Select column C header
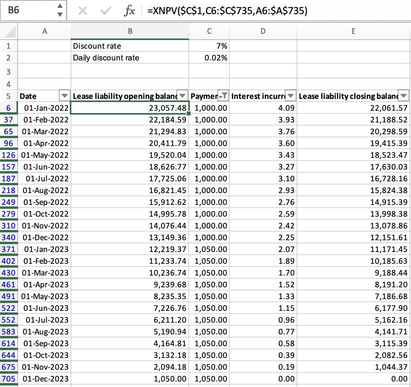The width and height of the screenshot is (411, 387). coord(209,31)
